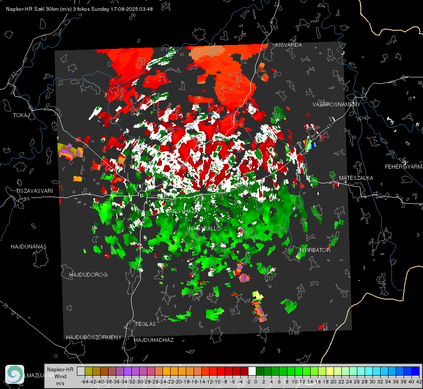This screenshot has height=389, width=423.
Task: Select the TÉGLÁS town label
Action: click(x=146, y=324)
